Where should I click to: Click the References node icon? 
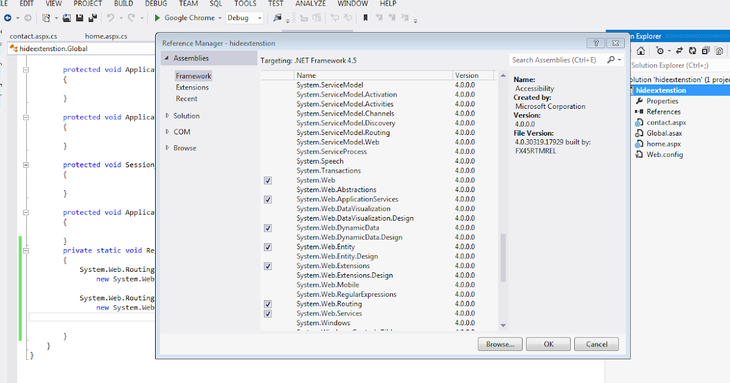(x=639, y=112)
